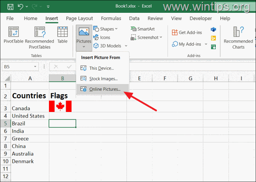The height and width of the screenshot is (182, 256).
Task: Click Recommended Charts icon
Action: (x=238, y=37)
